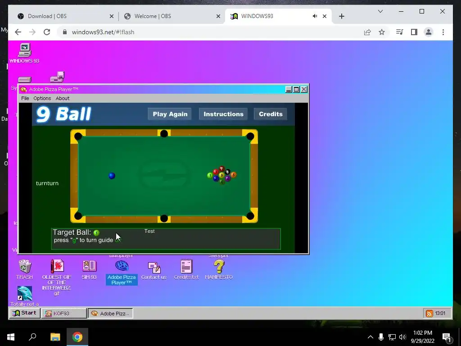Switch to Download | OBS tab

click(64, 16)
